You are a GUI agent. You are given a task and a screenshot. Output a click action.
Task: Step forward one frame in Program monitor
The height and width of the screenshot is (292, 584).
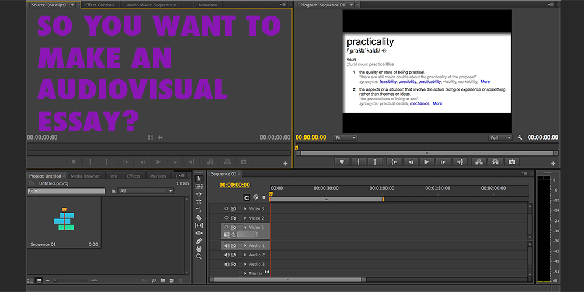point(443,162)
